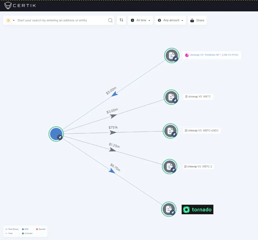The height and width of the screenshot is (240, 258).
Task: Focus the address or entity search field
Action: (58, 20)
